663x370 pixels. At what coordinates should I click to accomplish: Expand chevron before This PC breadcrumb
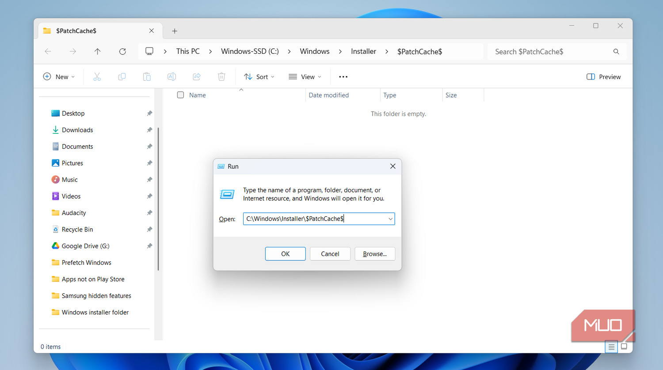[165, 52]
